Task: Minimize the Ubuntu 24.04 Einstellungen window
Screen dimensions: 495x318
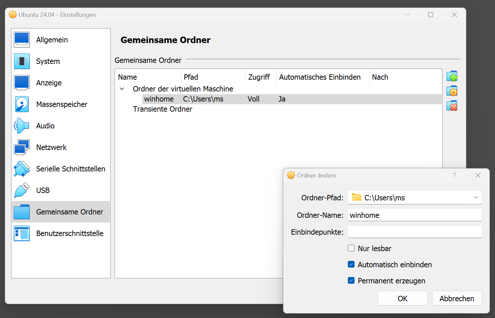Action: point(408,15)
